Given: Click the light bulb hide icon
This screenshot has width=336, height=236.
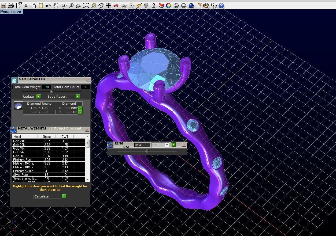Looking at the screenshot, I should pos(146,5).
